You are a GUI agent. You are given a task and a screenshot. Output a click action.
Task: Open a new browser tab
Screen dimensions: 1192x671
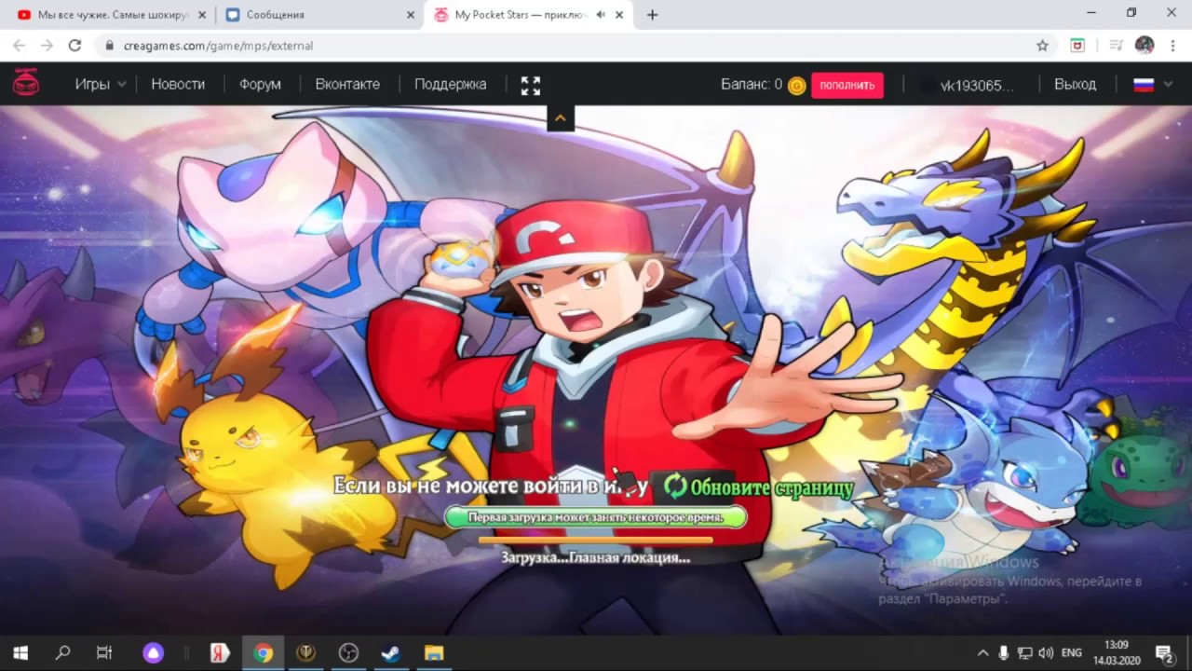click(x=652, y=15)
